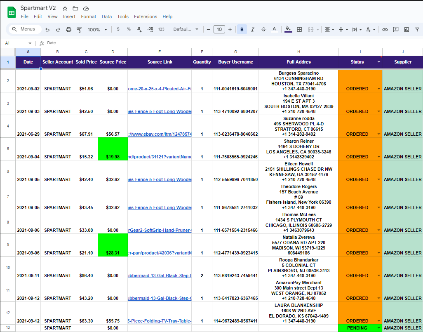Screen dimensions: 423x332
Task: Click the Print icon
Action: [68, 29]
